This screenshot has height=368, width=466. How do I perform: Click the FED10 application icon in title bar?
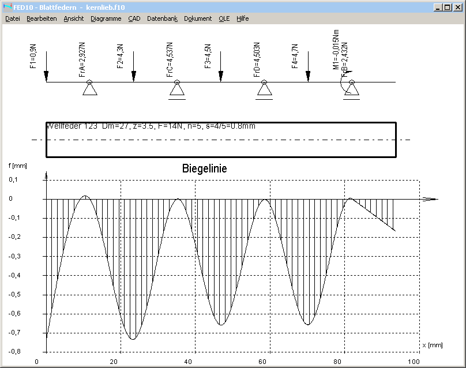(x=7, y=7)
